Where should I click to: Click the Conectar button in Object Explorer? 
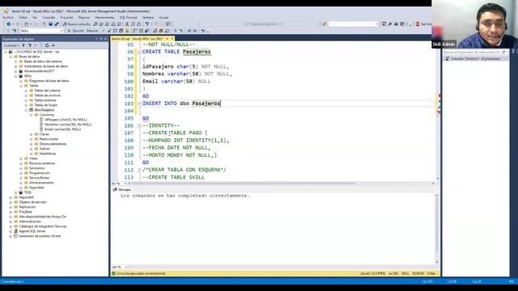11,45
